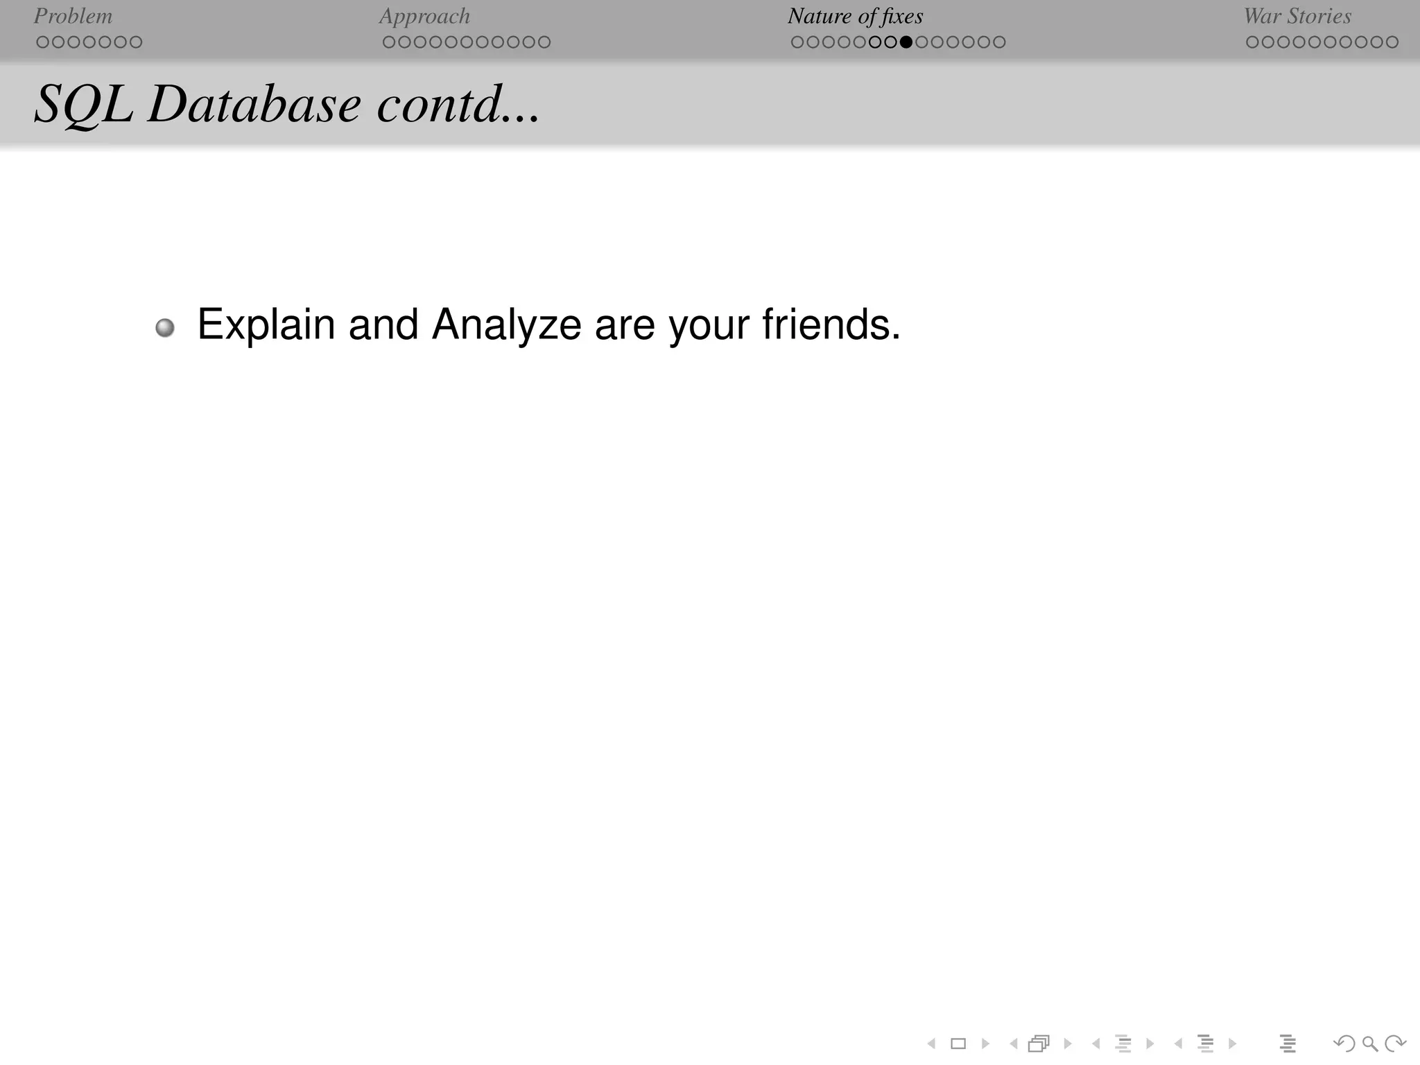Screen dimensions: 1420x1065
Task: Select first dot under Problem
Action: 42,42
